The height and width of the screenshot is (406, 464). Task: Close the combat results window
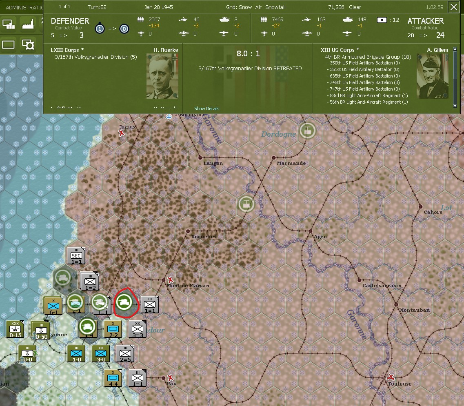coord(454,7)
